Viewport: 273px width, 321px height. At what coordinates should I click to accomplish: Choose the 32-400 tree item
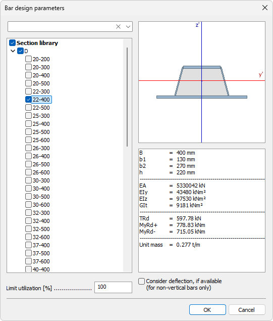tap(41, 221)
